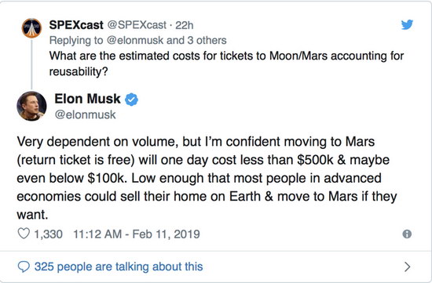Click the Twitter bird logo icon

coord(407,24)
